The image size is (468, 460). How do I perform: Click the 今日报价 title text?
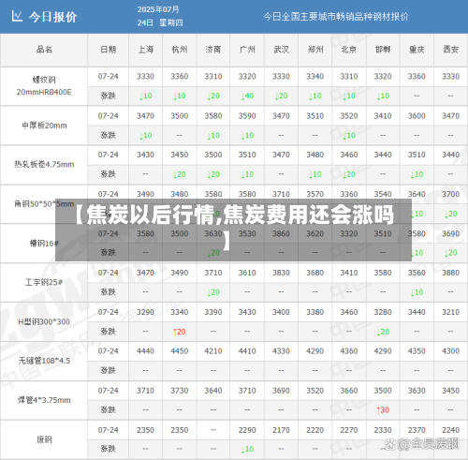coord(52,17)
